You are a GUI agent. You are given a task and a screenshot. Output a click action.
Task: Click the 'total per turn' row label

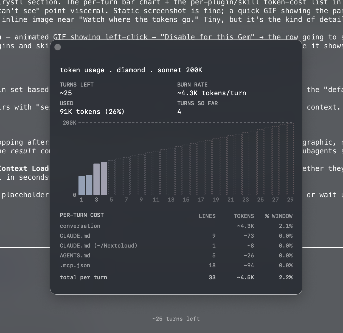[x=83, y=277]
